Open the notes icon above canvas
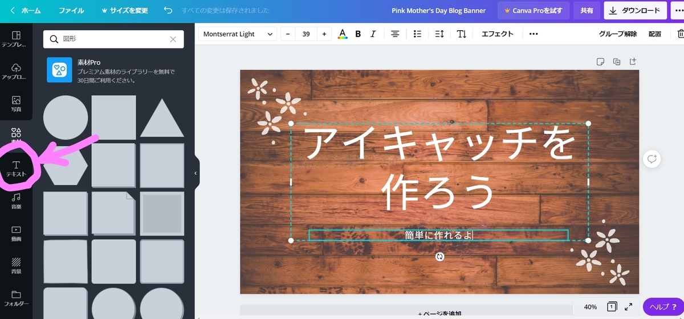This screenshot has width=684, height=319. [x=600, y=62]
